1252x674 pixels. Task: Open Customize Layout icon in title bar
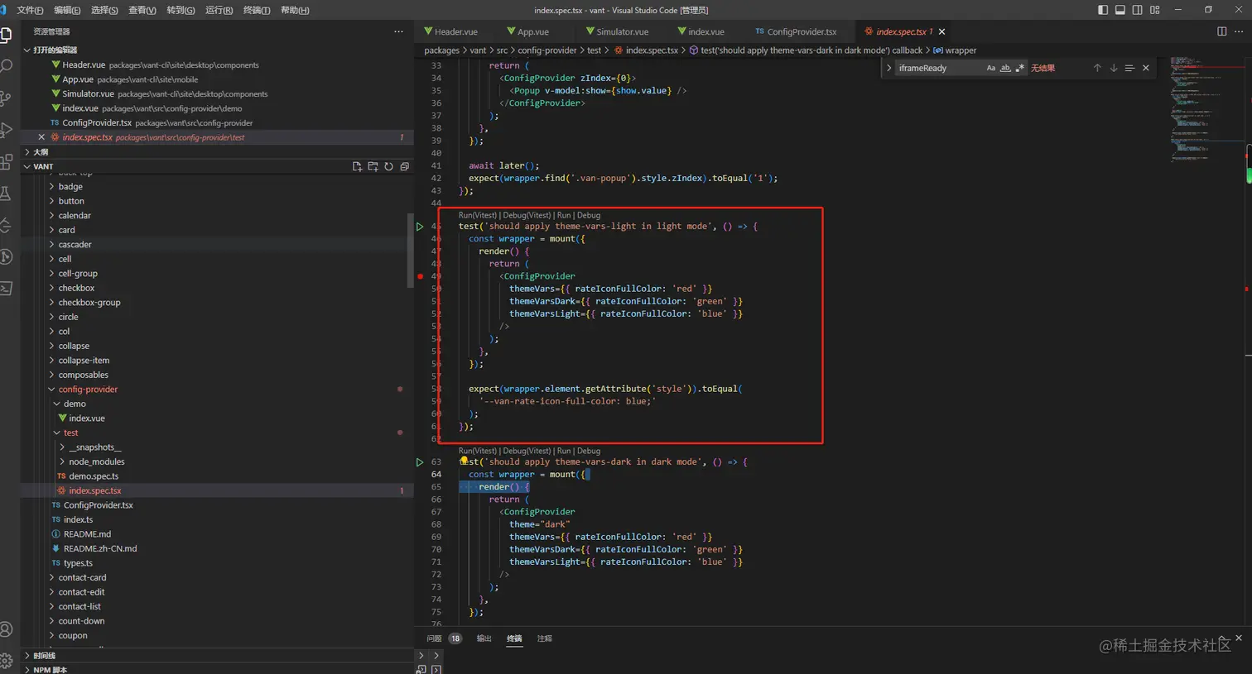[x=1155, y=10]
